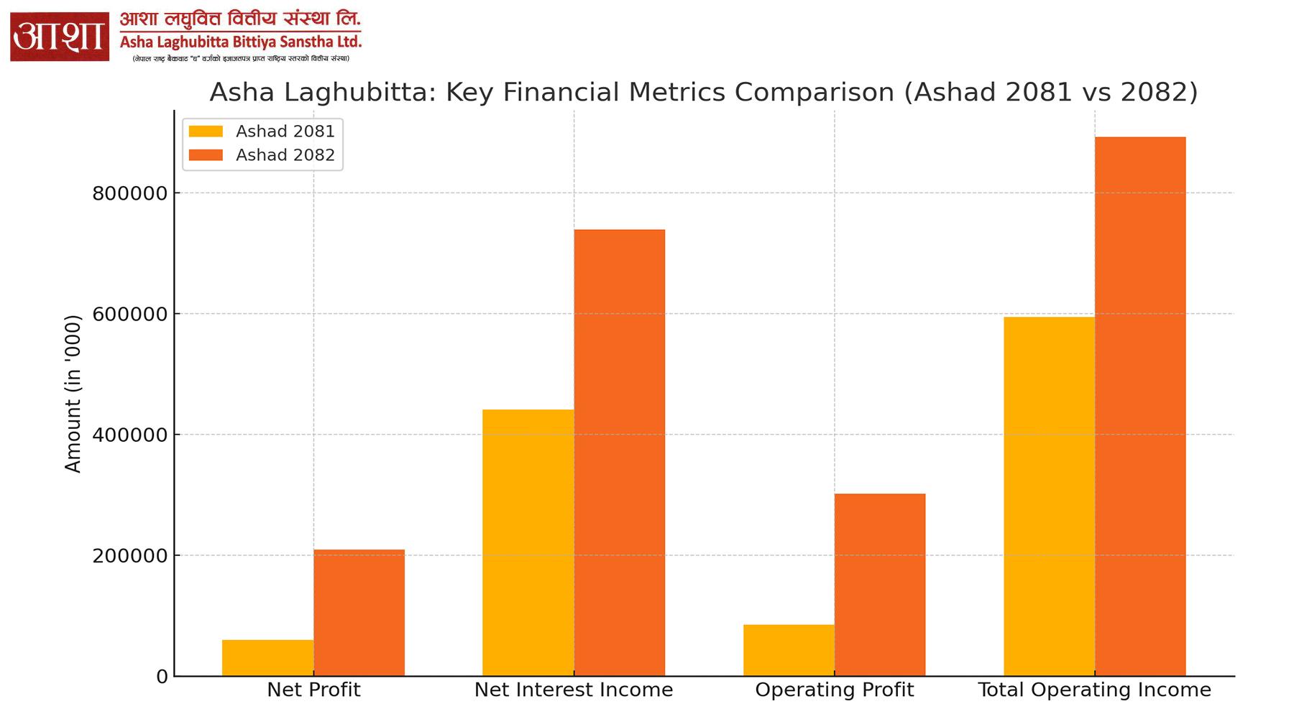Select the Total Operating Income 2081 bar
1294x727 pixels.
1049,496
